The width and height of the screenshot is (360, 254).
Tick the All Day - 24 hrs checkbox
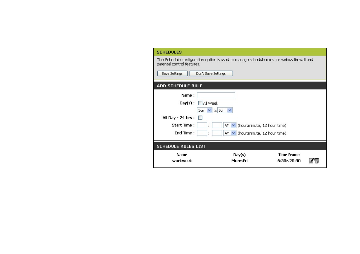click(200, 118)
